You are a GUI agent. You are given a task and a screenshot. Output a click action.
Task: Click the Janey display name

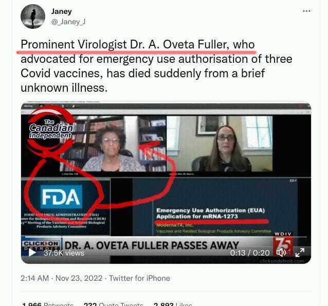click(x=61, y=11)
